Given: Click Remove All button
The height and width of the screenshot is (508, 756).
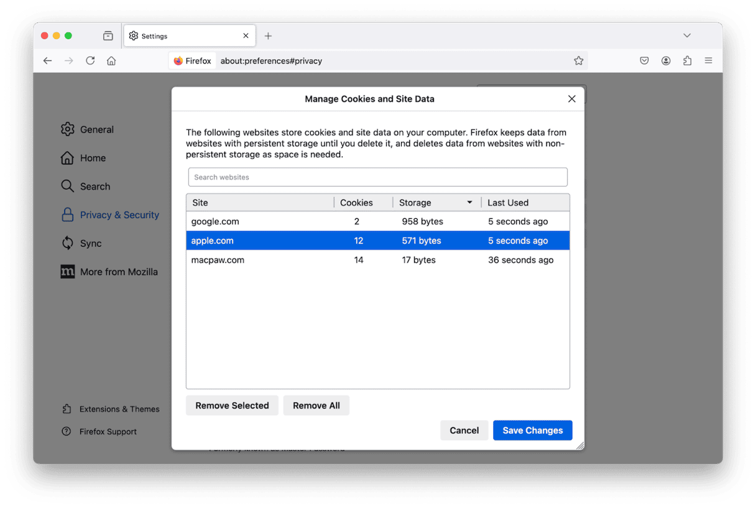Looking at the screenshot, I should point(316,405).
